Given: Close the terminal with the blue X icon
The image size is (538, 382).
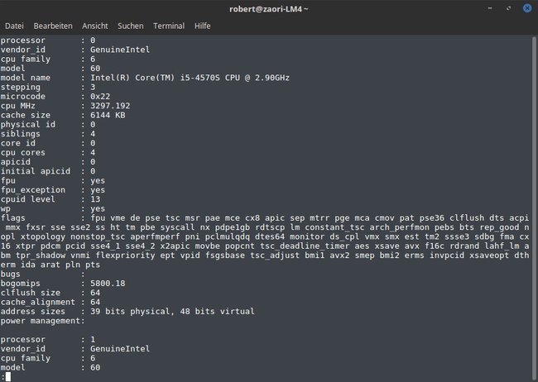Looking at the screenshot, I should pyautogui.click(x=527, y=8).
